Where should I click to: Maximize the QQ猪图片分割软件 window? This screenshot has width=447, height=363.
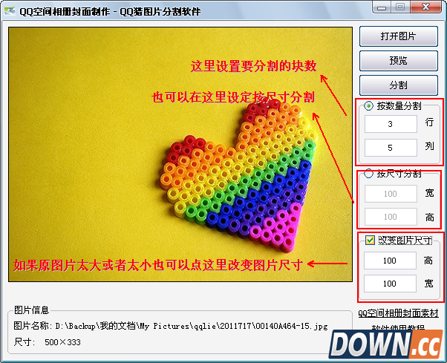pyautogui.click(x=400, y=7)
